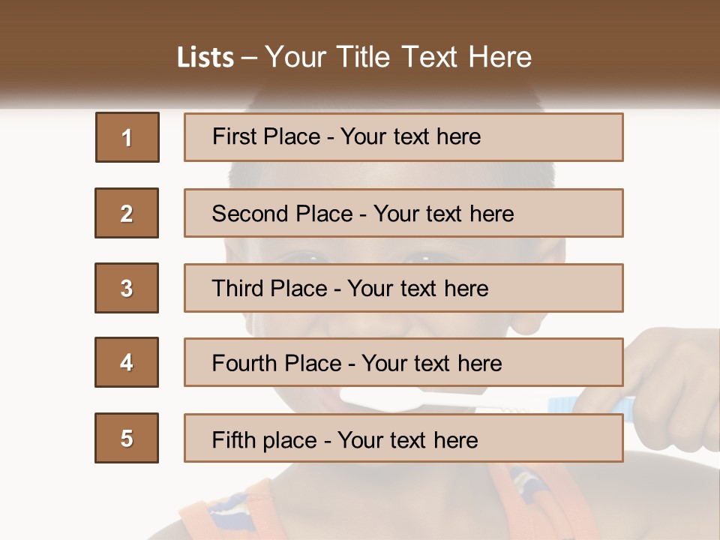The height and width of the screenshot is (540, 720).
Task: Click the number 1 brown box
Action: 127,137
